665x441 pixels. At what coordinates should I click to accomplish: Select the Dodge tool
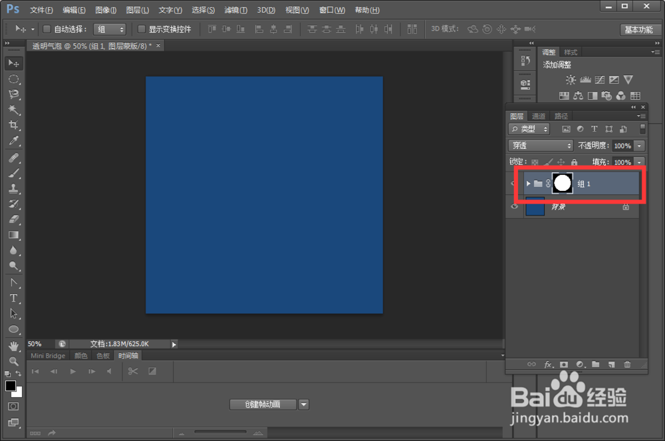click(13, 266)
